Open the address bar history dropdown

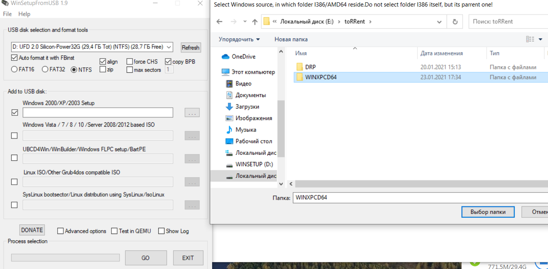point(439,21)
